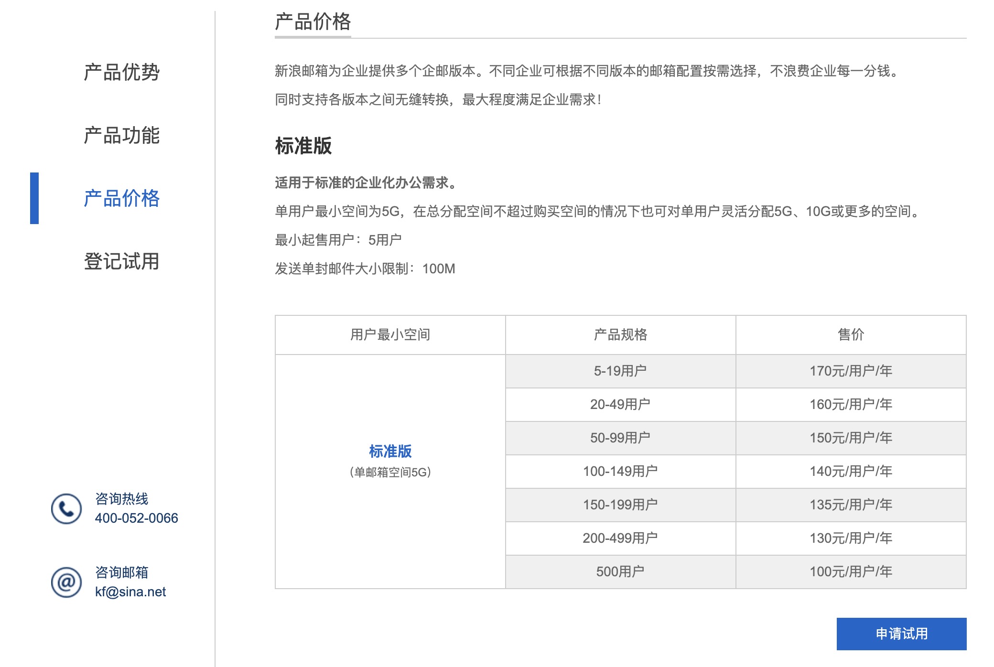Click the 标准版 section heading
This screenshot has width=994, height=667.
tap(303, 146)
